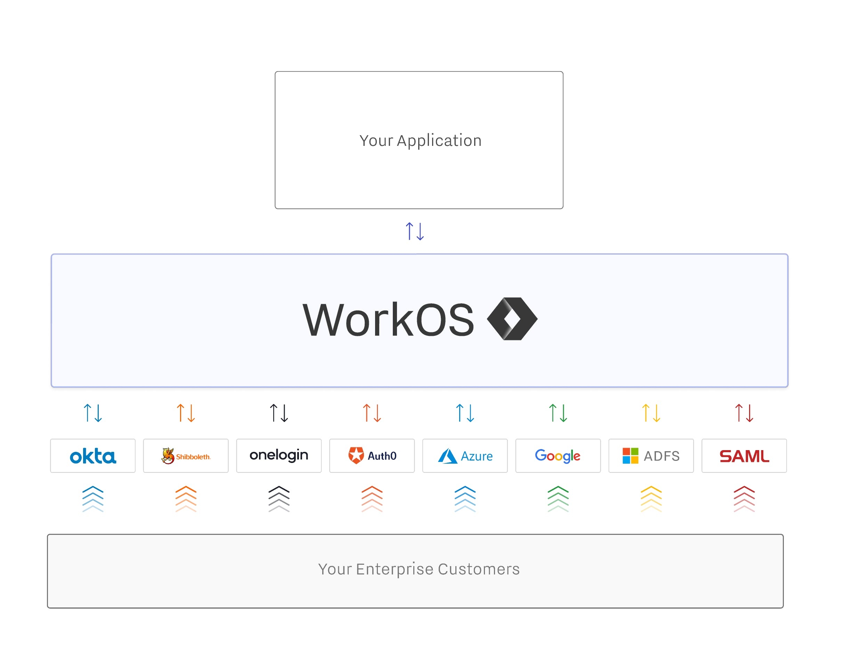This screenshot has height=671, width=860.
Task: Click red triple chevrons below SAML
Action: [x=744, y=499]
